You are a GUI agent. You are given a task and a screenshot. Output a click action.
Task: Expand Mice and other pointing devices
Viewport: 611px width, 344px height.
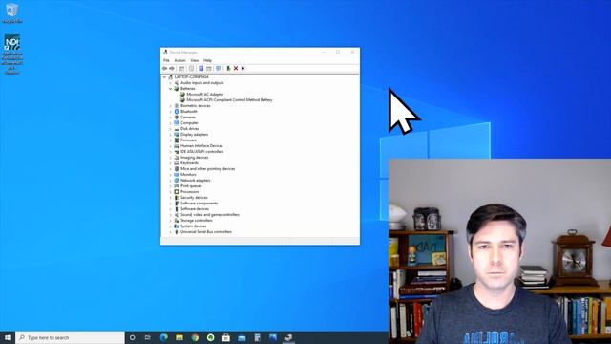pyautogui.click(x=170, y=169)
